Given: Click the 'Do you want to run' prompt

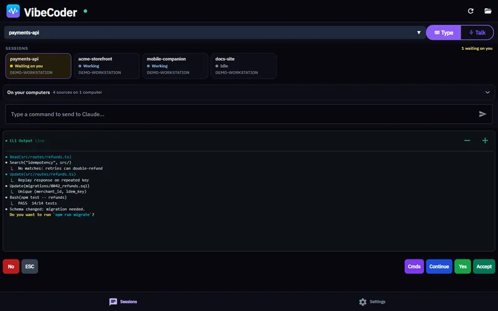Looking at the screenshot, I should 52,215.
